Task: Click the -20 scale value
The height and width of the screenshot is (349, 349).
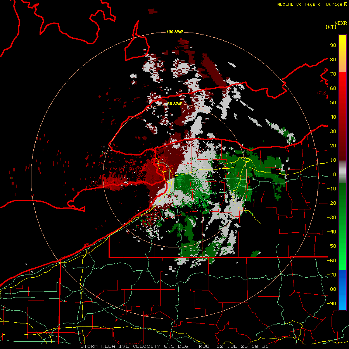Action: click(x=332, y=203)
